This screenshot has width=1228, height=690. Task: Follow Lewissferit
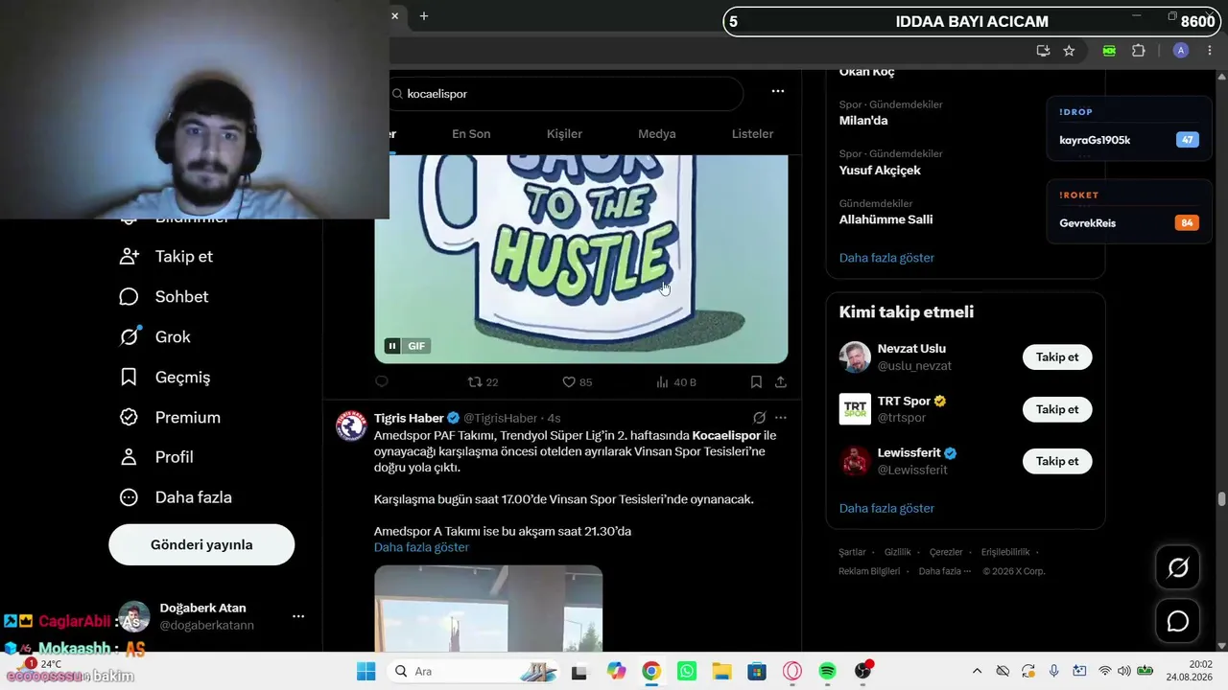1057,461
